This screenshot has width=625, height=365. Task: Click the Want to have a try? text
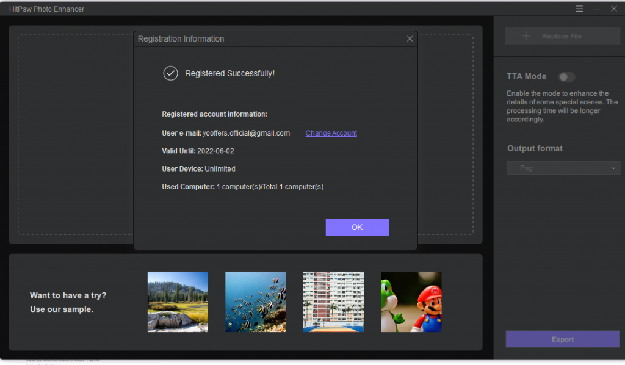click(68, 295)
